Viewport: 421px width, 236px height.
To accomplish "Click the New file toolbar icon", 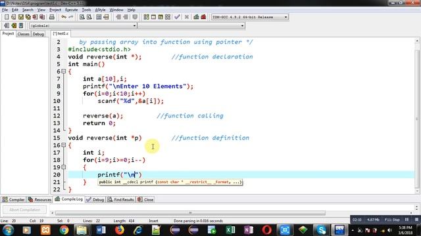I will coord(7,17).
